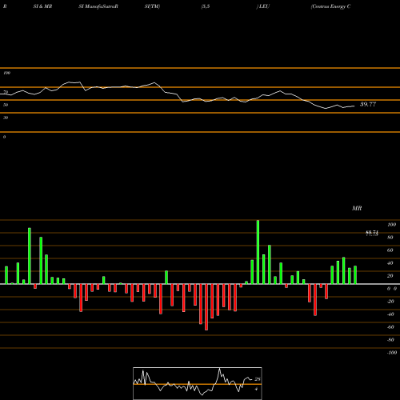Click the 0 label on the RSI axis
400x400 pixels.
point(4,137)
